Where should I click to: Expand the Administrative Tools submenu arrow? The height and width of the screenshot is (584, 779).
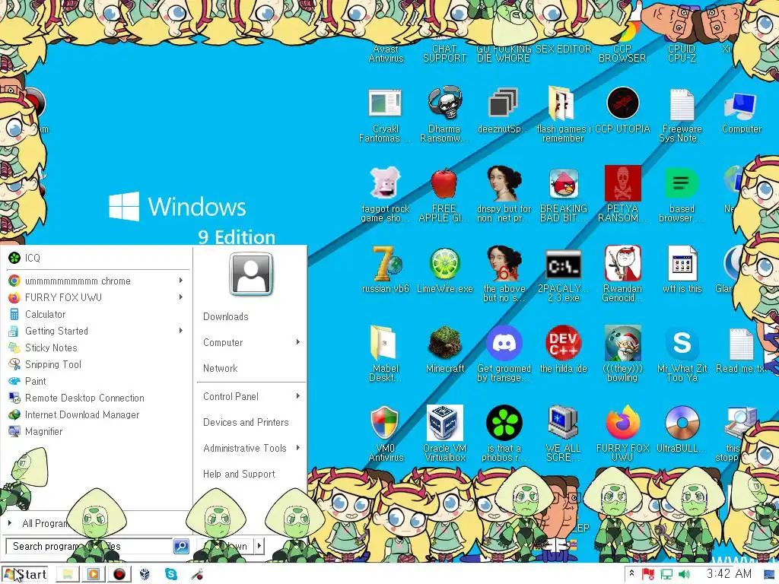(298, 448)
